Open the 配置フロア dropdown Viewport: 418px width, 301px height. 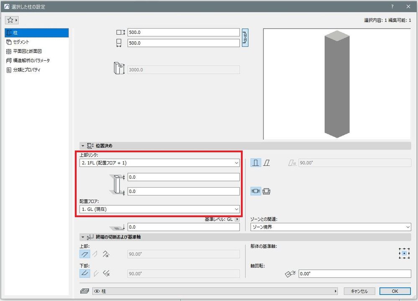point(159,209)
